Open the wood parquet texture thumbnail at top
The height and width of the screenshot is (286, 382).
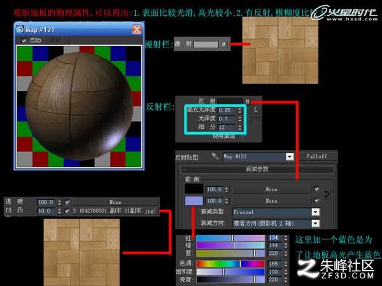pyautogui.click(x=280, y=51)
